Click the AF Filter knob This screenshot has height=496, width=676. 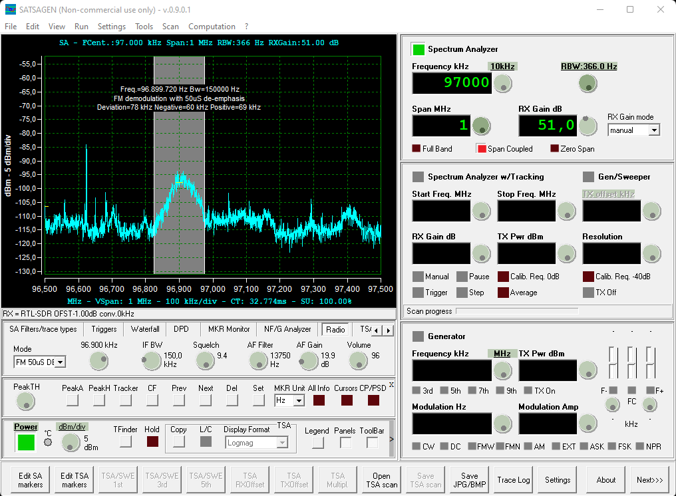pyautogui.click(x=258, y=360)
